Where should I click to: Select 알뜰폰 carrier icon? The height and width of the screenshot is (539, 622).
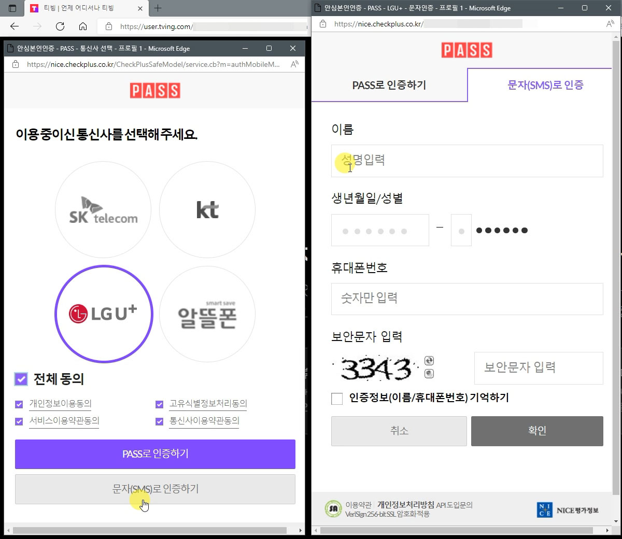207,314
